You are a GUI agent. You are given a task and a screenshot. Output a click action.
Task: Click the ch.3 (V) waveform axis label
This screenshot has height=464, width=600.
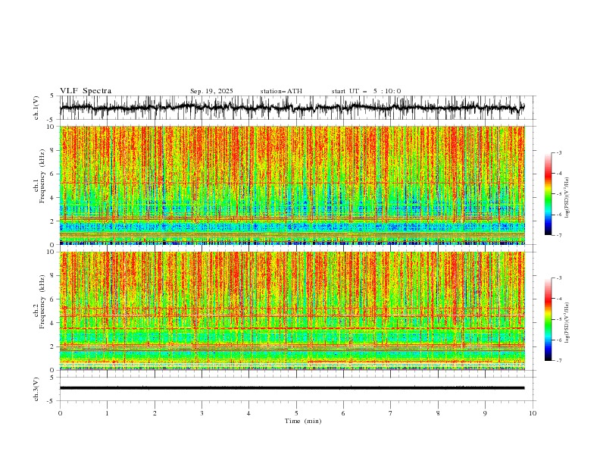click(x=36, y=389)
